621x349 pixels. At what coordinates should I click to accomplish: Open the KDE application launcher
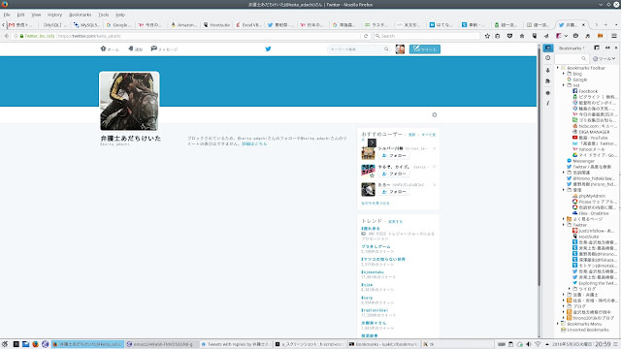click(x=5, y=344)
